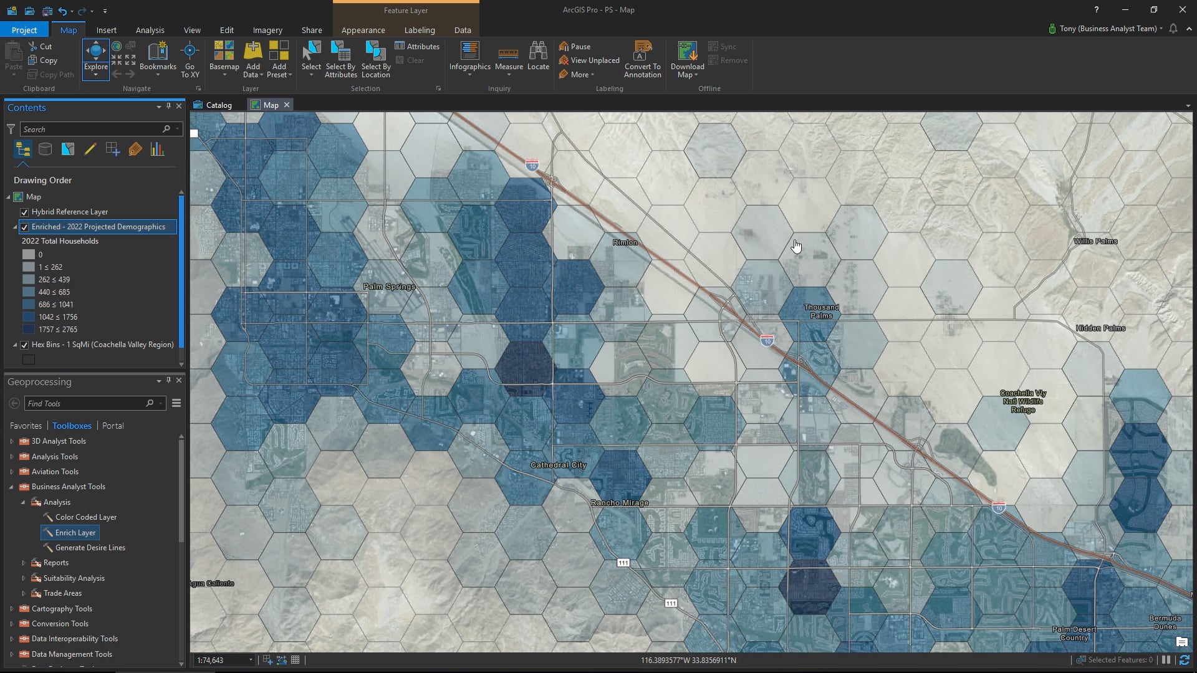
Task: Switch to the Analysis ribbon tab
Action: [150, 30]
